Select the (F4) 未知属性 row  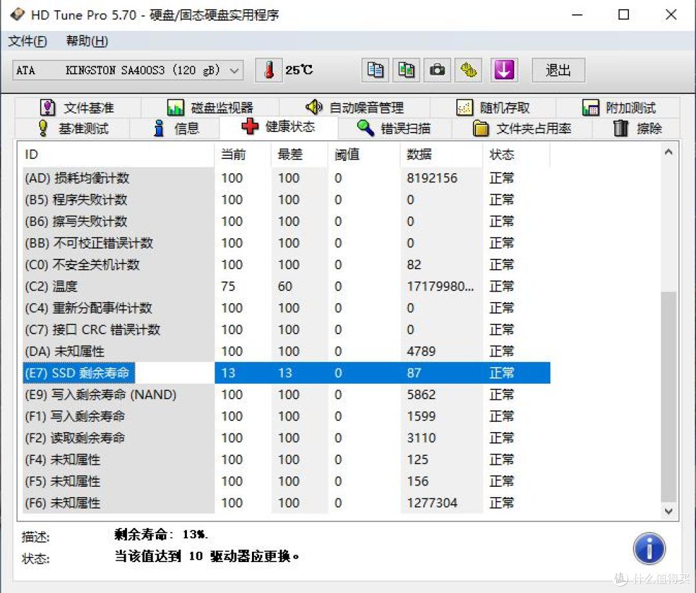coord(286,460)
